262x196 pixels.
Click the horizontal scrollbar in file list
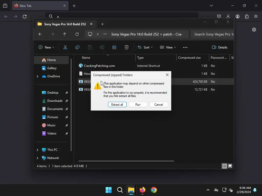coord(126,161)
